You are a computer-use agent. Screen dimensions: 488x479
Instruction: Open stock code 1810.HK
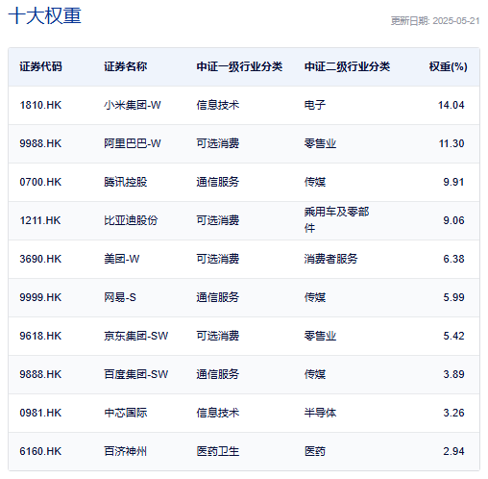(x=40, y=105)
